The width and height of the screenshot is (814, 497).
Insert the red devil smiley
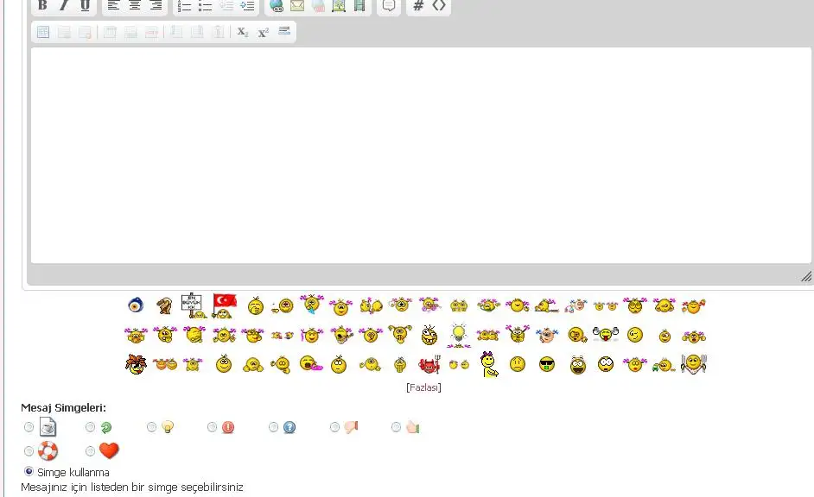point(429,364)
